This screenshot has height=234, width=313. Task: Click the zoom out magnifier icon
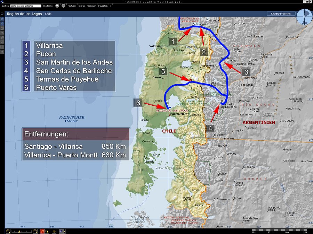click(x=35, y=231)
